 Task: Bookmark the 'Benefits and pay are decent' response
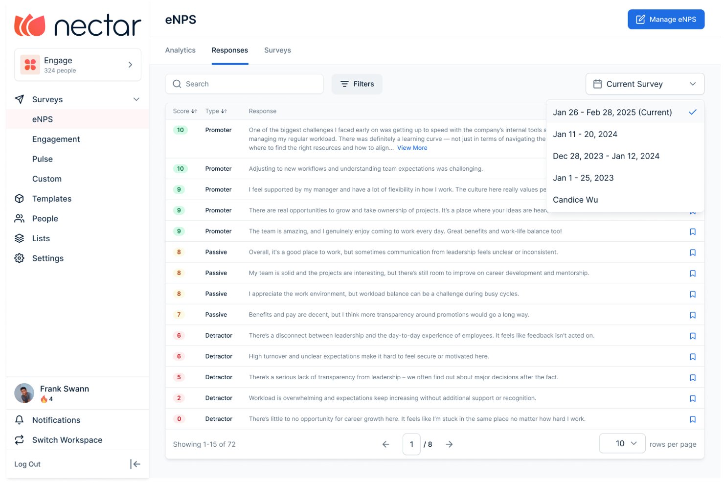pos(693,315)
